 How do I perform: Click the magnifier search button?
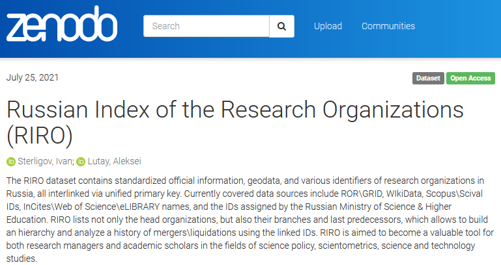tap(281, 26)
